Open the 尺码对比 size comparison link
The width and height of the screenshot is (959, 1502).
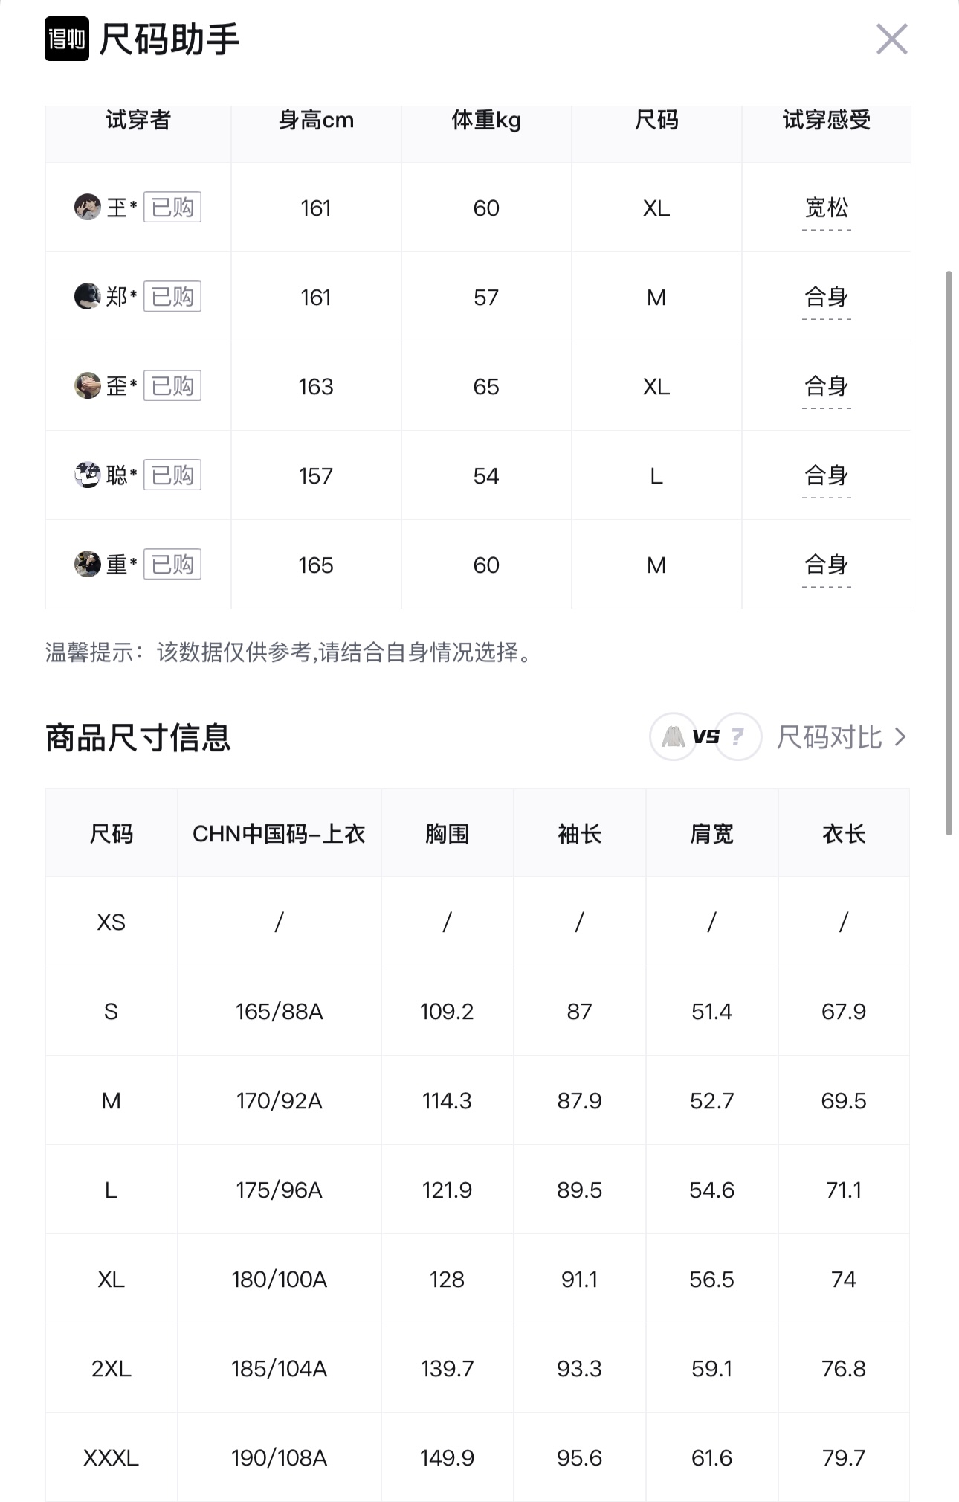click(x=830, y=737)
